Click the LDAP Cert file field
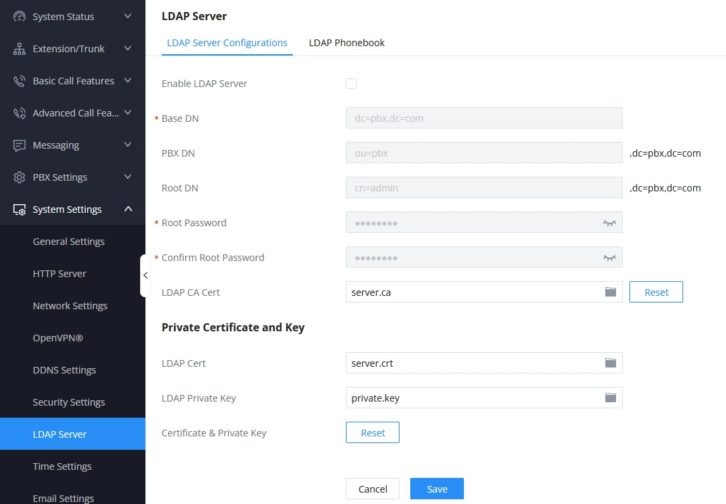The height and width of the screenshot is (504, 726). (484, 363)
